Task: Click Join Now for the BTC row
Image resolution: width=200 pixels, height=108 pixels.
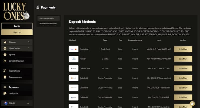Action: point(183,78)
